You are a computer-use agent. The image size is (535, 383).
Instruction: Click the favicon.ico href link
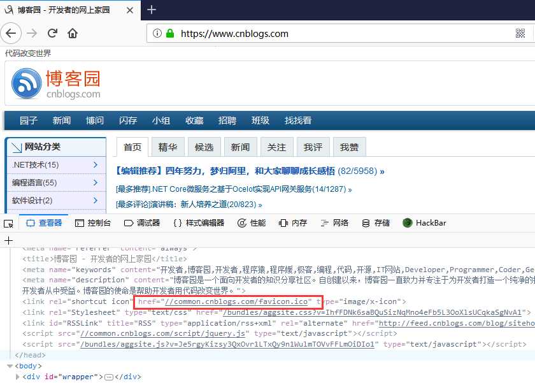pos(236,302)
